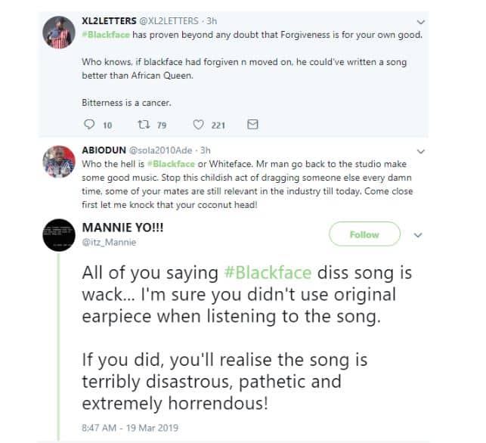View MANNIE YO!!! profile avatar
The image size is (486, 443).
[58, 234]
